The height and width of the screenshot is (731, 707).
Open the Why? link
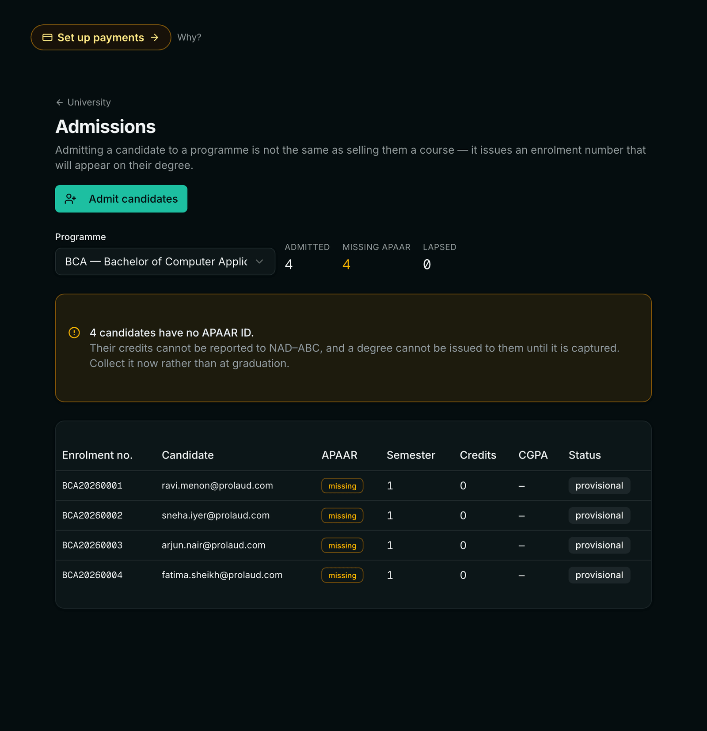coord(189,38)
